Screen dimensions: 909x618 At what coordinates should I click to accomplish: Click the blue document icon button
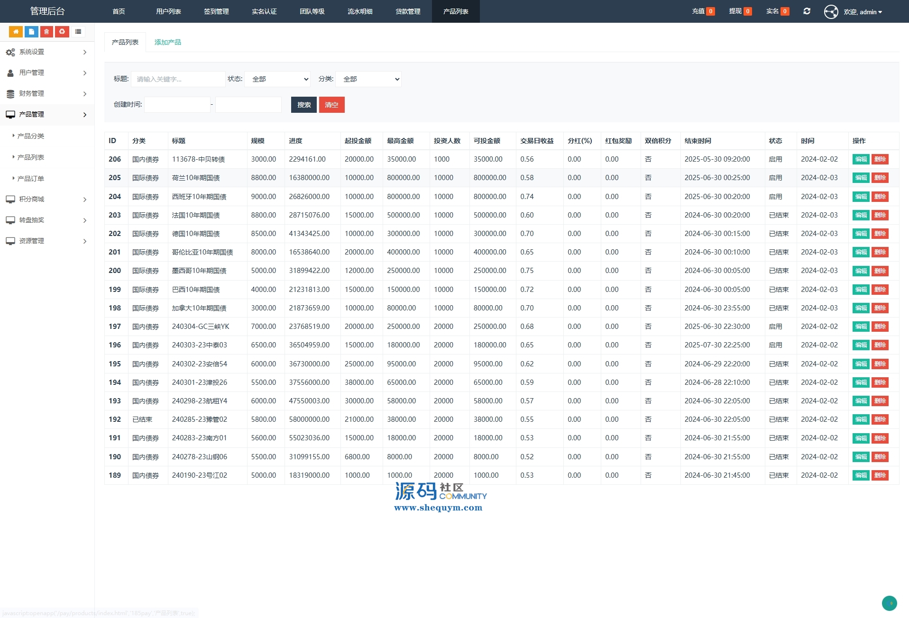coord(31,32)
